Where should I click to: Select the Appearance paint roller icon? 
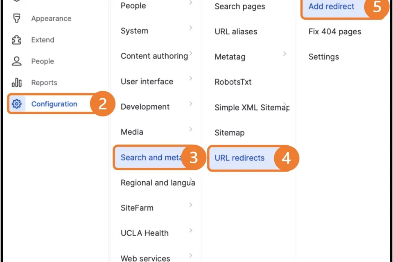click(x=16, y=18)
